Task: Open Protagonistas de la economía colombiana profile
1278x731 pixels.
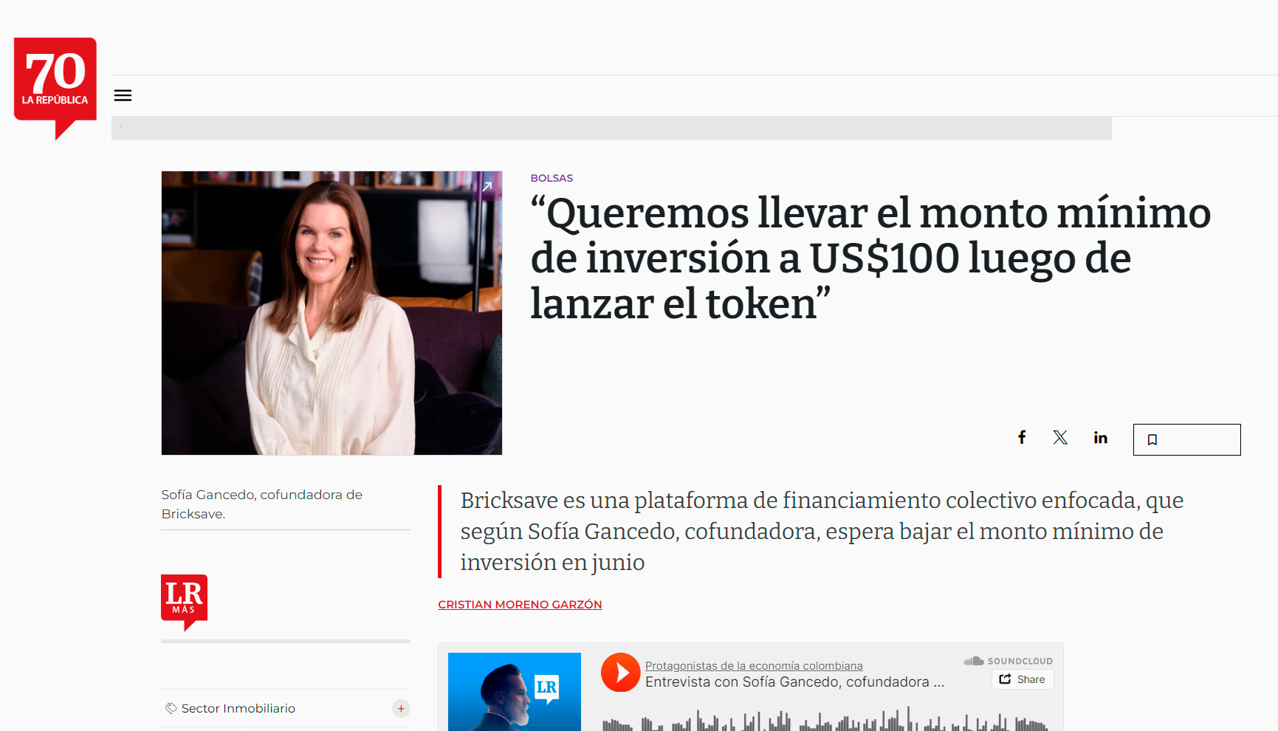Action: [x=754, y=665]
